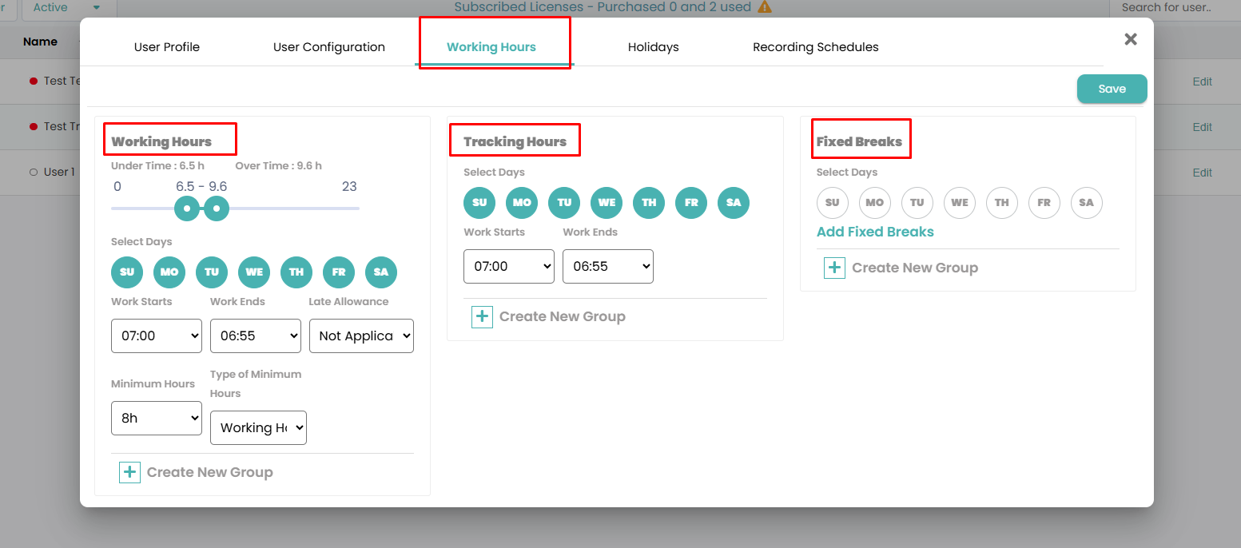Image resolution: width=1241 pixels, height=548 pixels.
Task: Click Create New Group under Working Hours
Action: coord(210,472)
